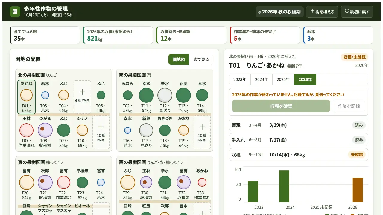Select tree T07 王林 作業漏れ
Screen dimensions: 383x215
(x=27, y=132)
